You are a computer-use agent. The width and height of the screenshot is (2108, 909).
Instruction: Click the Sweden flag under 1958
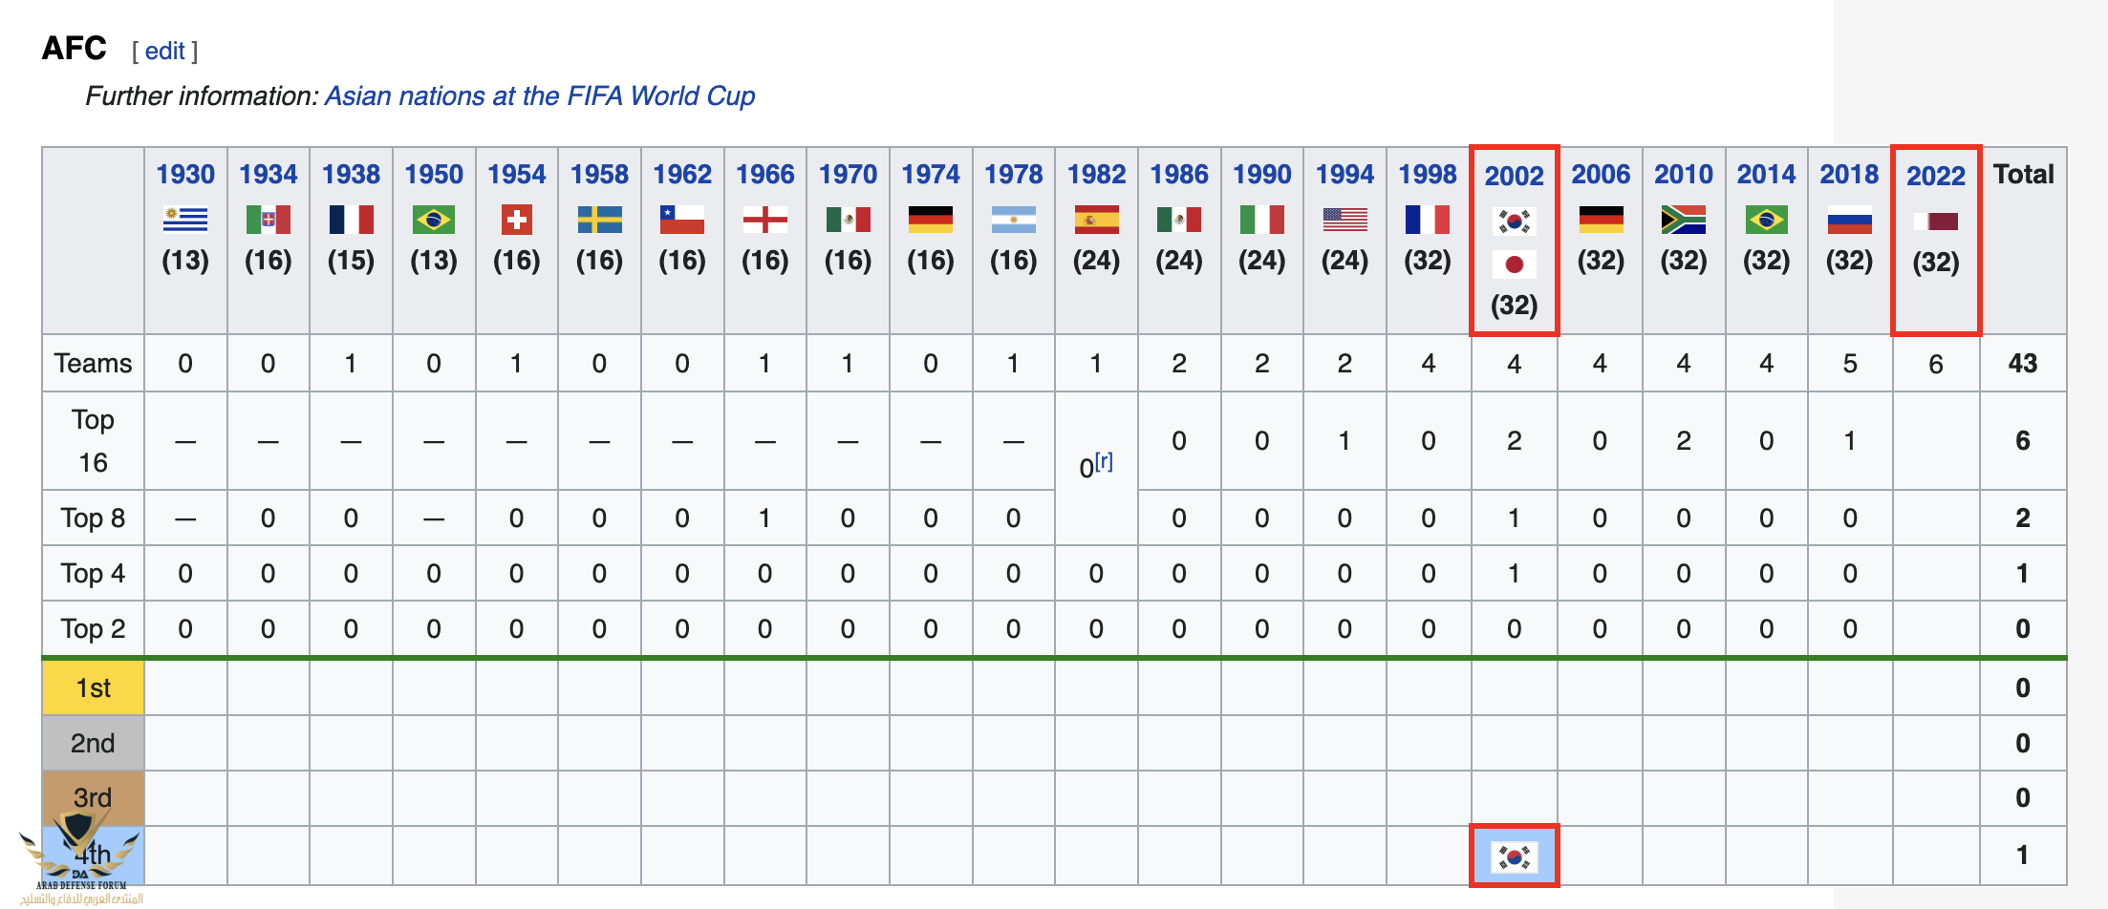[x=599, y=221]
